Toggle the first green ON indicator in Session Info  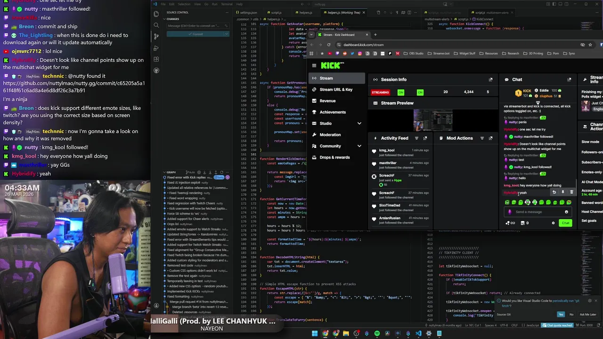401,92
